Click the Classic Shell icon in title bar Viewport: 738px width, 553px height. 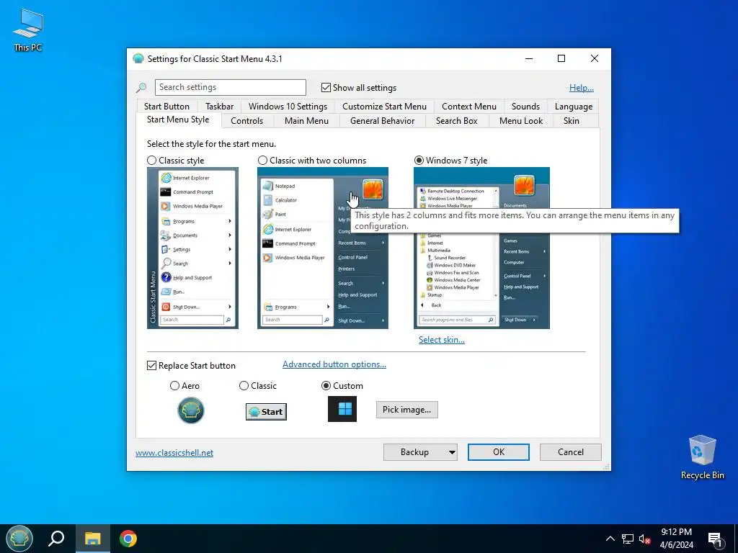point(138,59)
